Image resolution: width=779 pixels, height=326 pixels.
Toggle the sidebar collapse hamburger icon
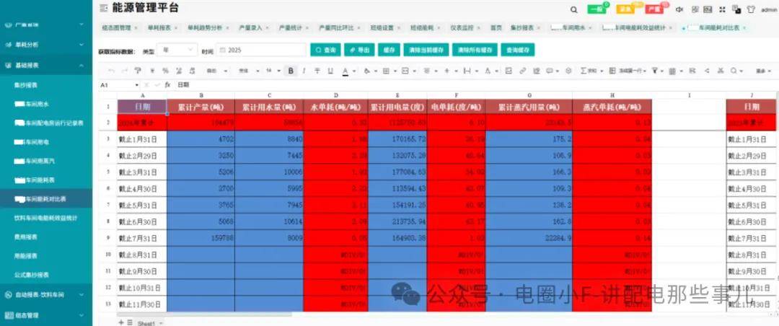coord(103,8)
